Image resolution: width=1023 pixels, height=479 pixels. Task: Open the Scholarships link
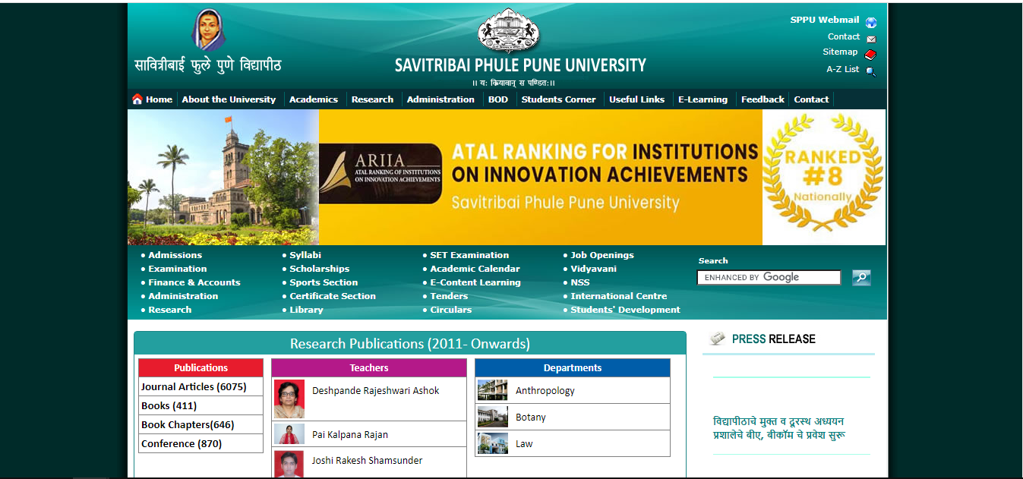click(319, 269)
